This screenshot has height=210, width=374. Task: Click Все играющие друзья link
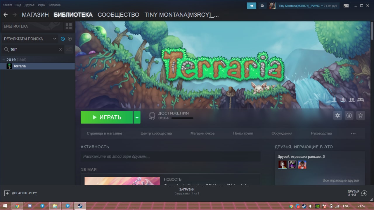point(341,181)
